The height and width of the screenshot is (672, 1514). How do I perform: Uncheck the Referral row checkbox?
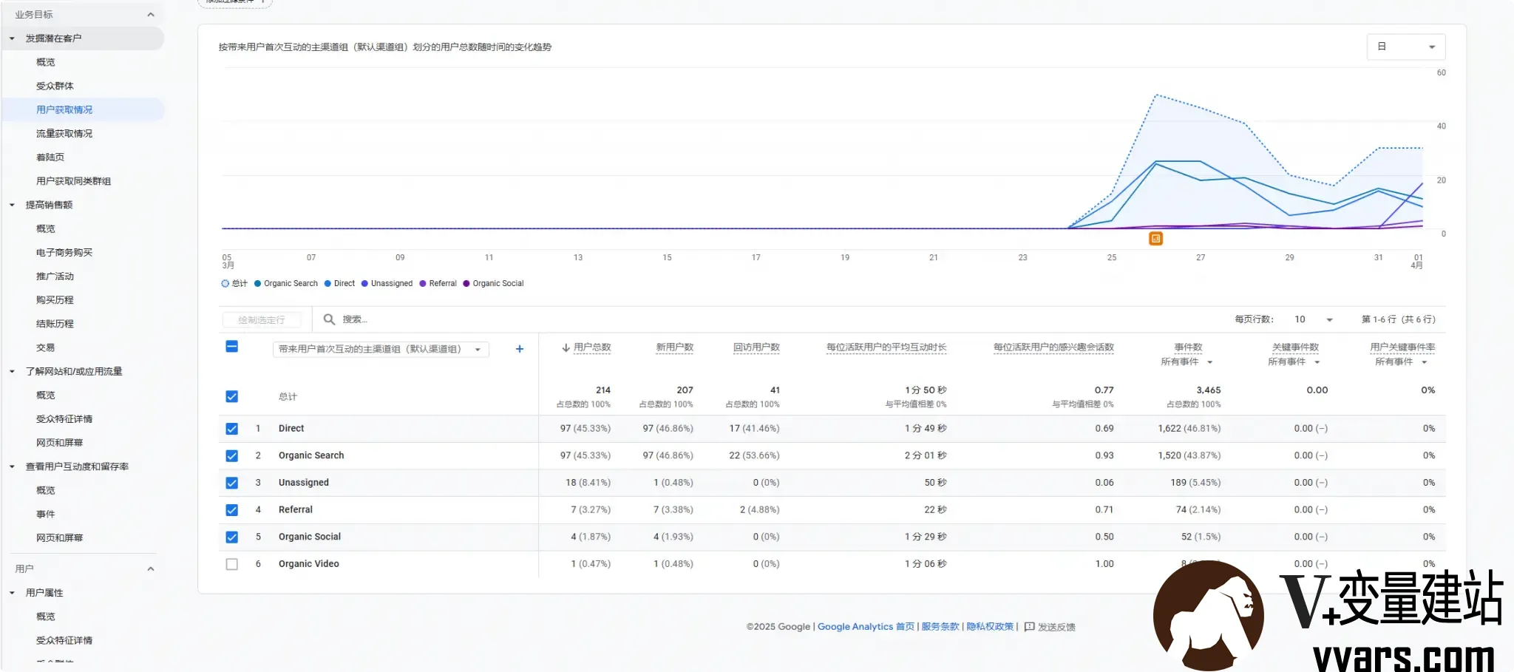click(231, 510)
